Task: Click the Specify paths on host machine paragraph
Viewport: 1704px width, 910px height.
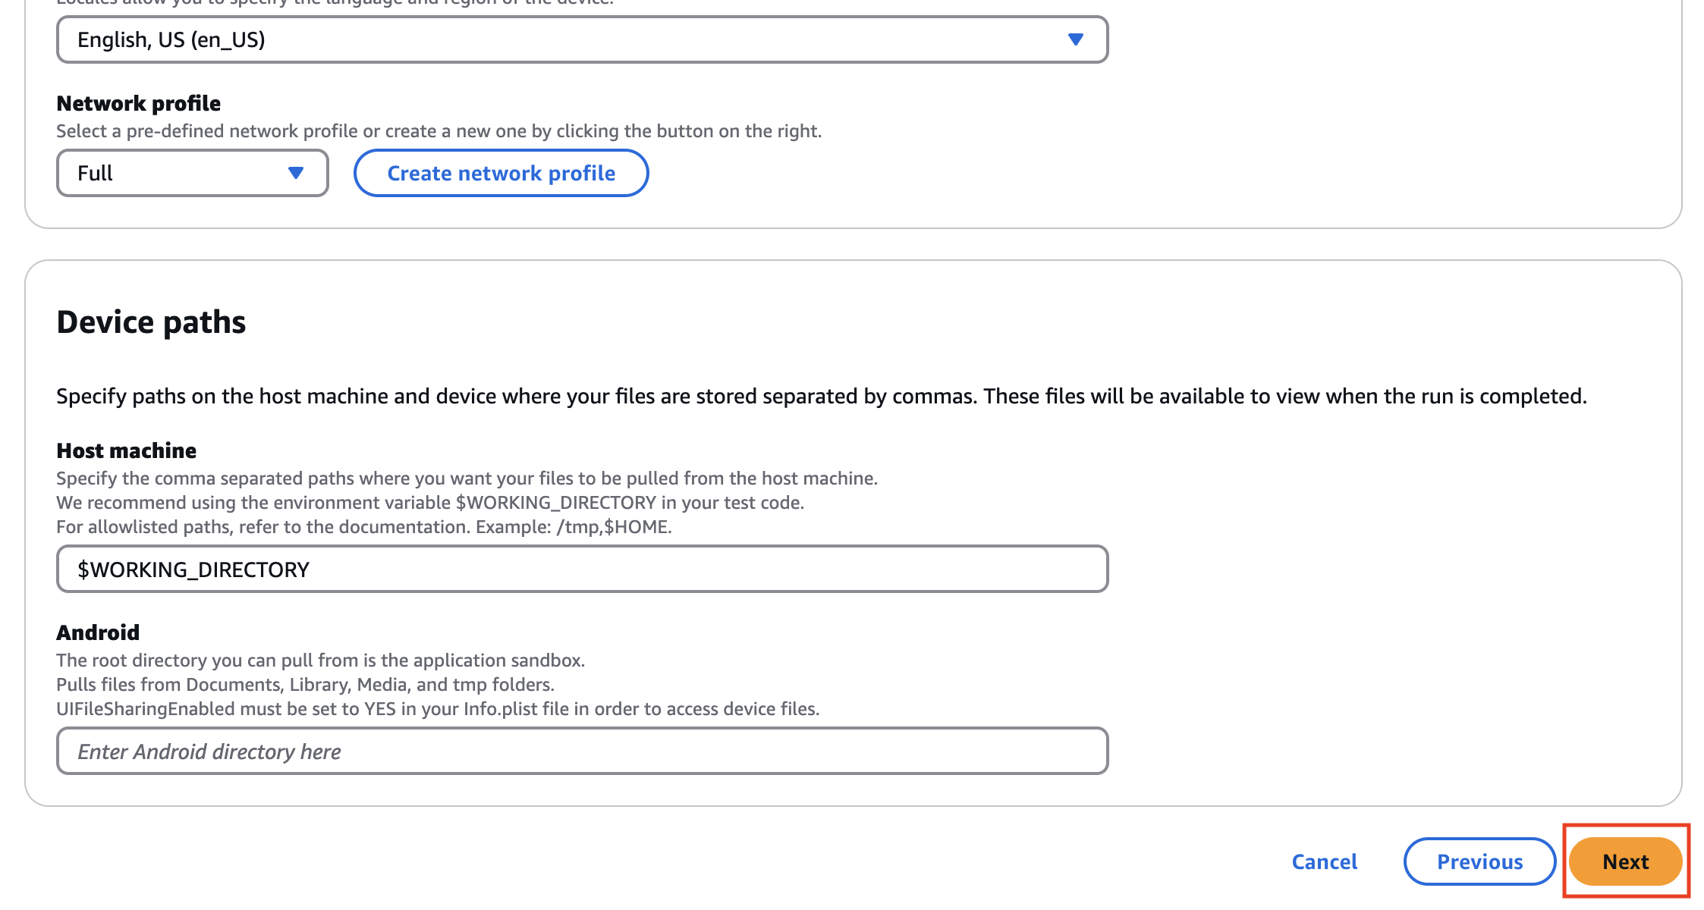Action: point(822,397)
